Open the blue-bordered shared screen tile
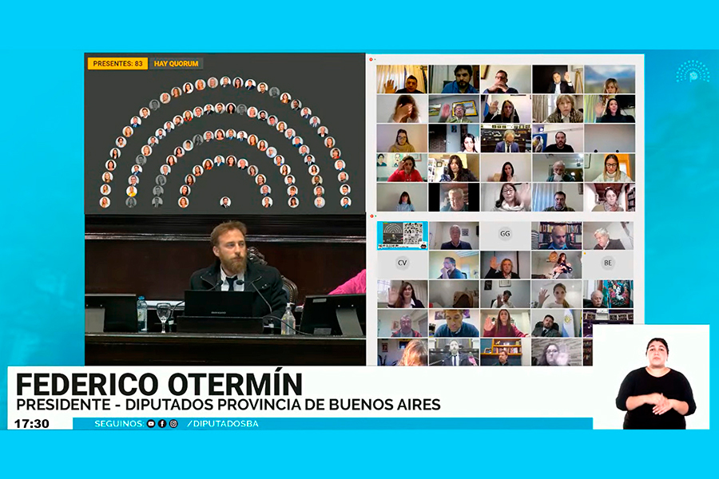The image size is (719, 479). tap(403, 236)
